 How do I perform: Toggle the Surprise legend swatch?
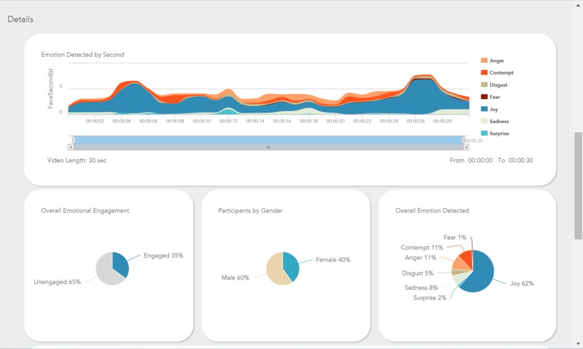coord(484,133)
